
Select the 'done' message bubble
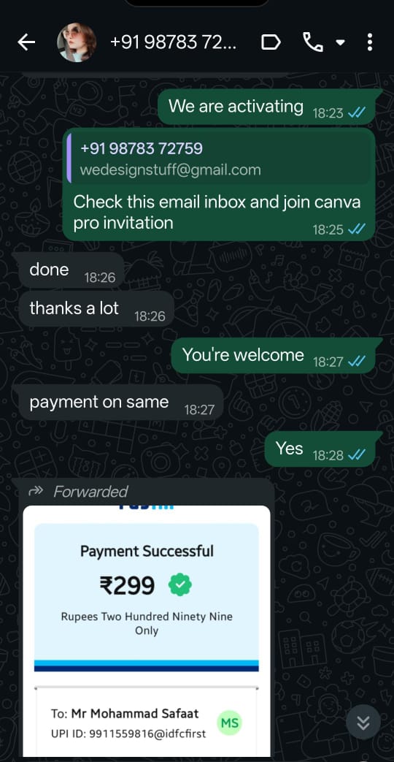click(69, 270)
